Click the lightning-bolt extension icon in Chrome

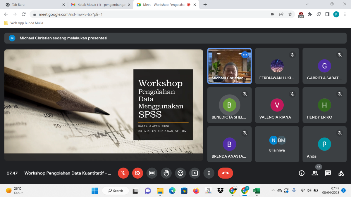click(x=319, y=14)
